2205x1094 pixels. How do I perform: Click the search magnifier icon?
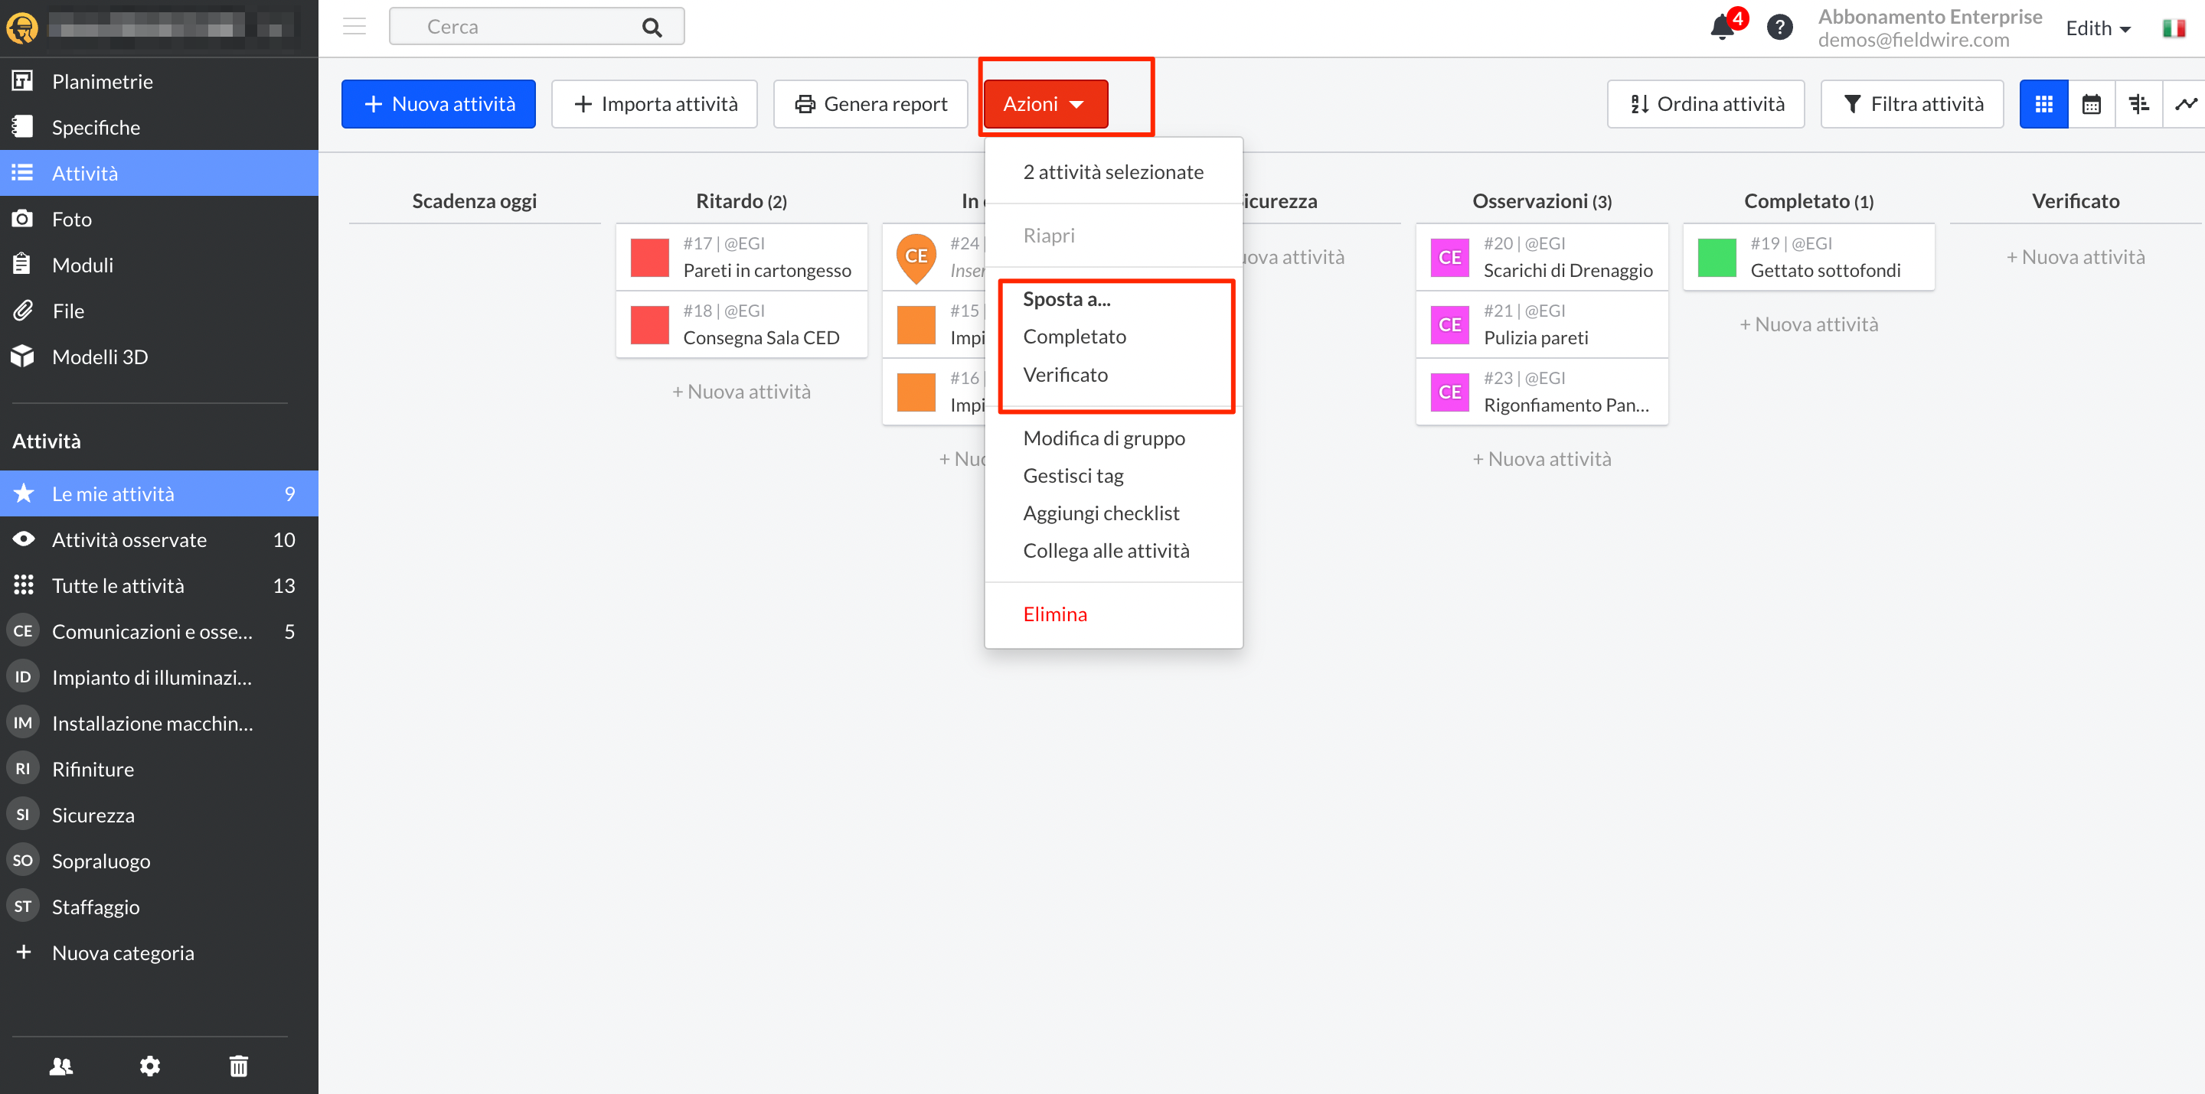[x=652, y=28]
